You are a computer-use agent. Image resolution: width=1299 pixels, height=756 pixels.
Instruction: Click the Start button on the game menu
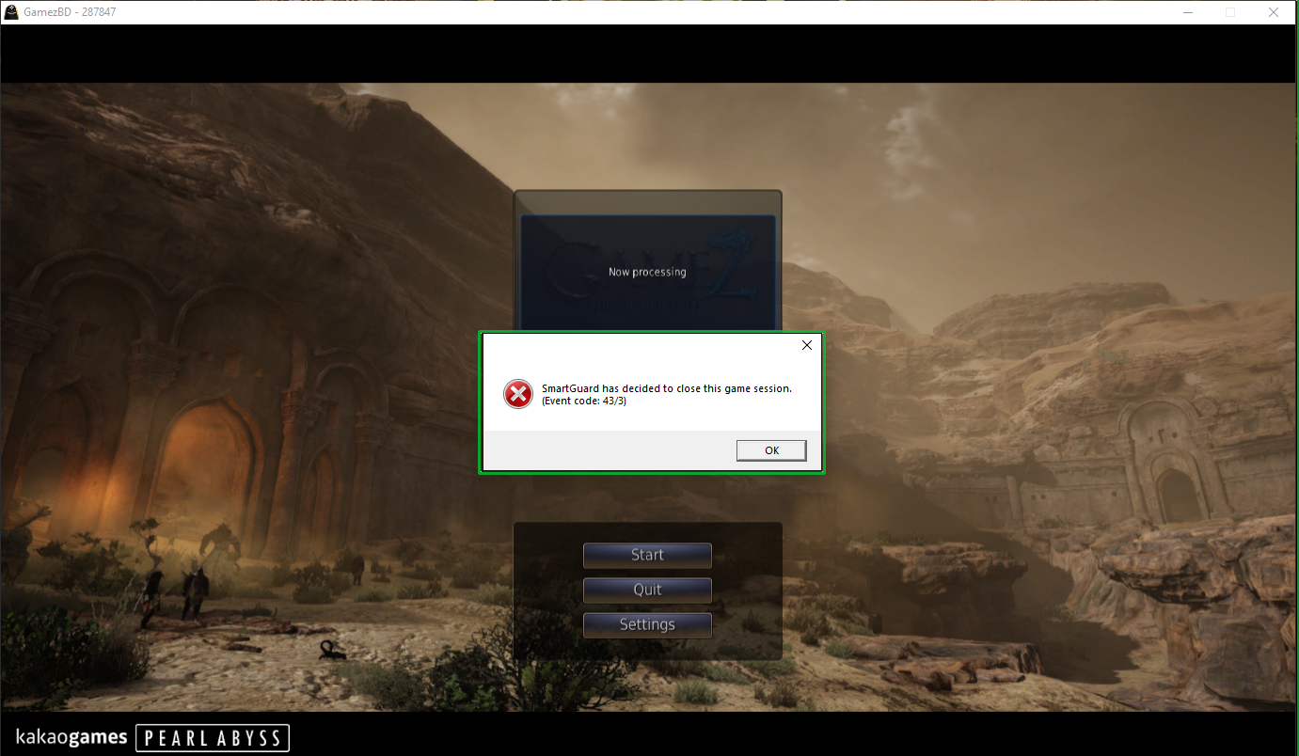(x=647, y=556)
